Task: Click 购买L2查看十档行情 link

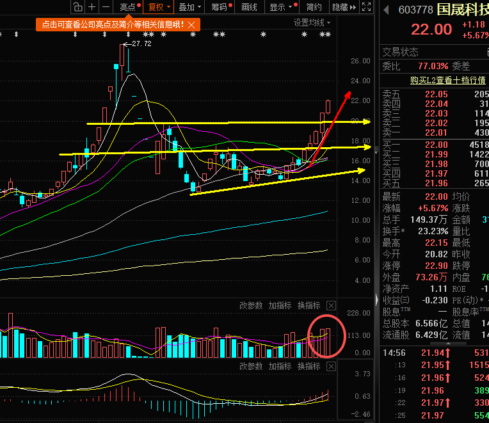Action: click(x=447, y=80)
